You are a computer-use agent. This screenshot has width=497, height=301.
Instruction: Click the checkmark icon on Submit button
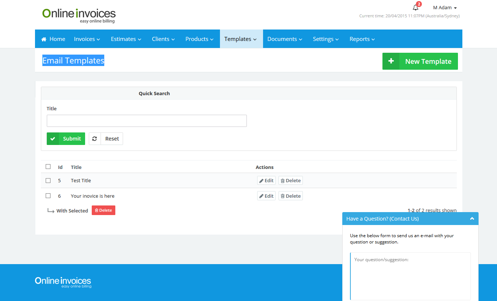pos(53,139)
